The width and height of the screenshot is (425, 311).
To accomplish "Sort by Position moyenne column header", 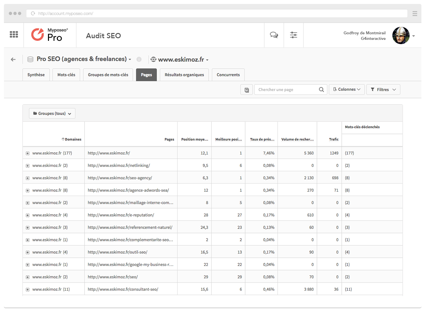I will (195, 139).
